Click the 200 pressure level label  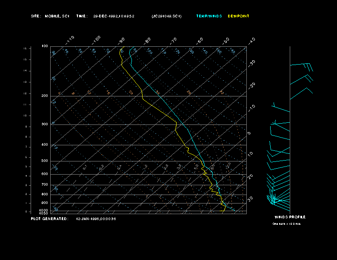(45, 96)
